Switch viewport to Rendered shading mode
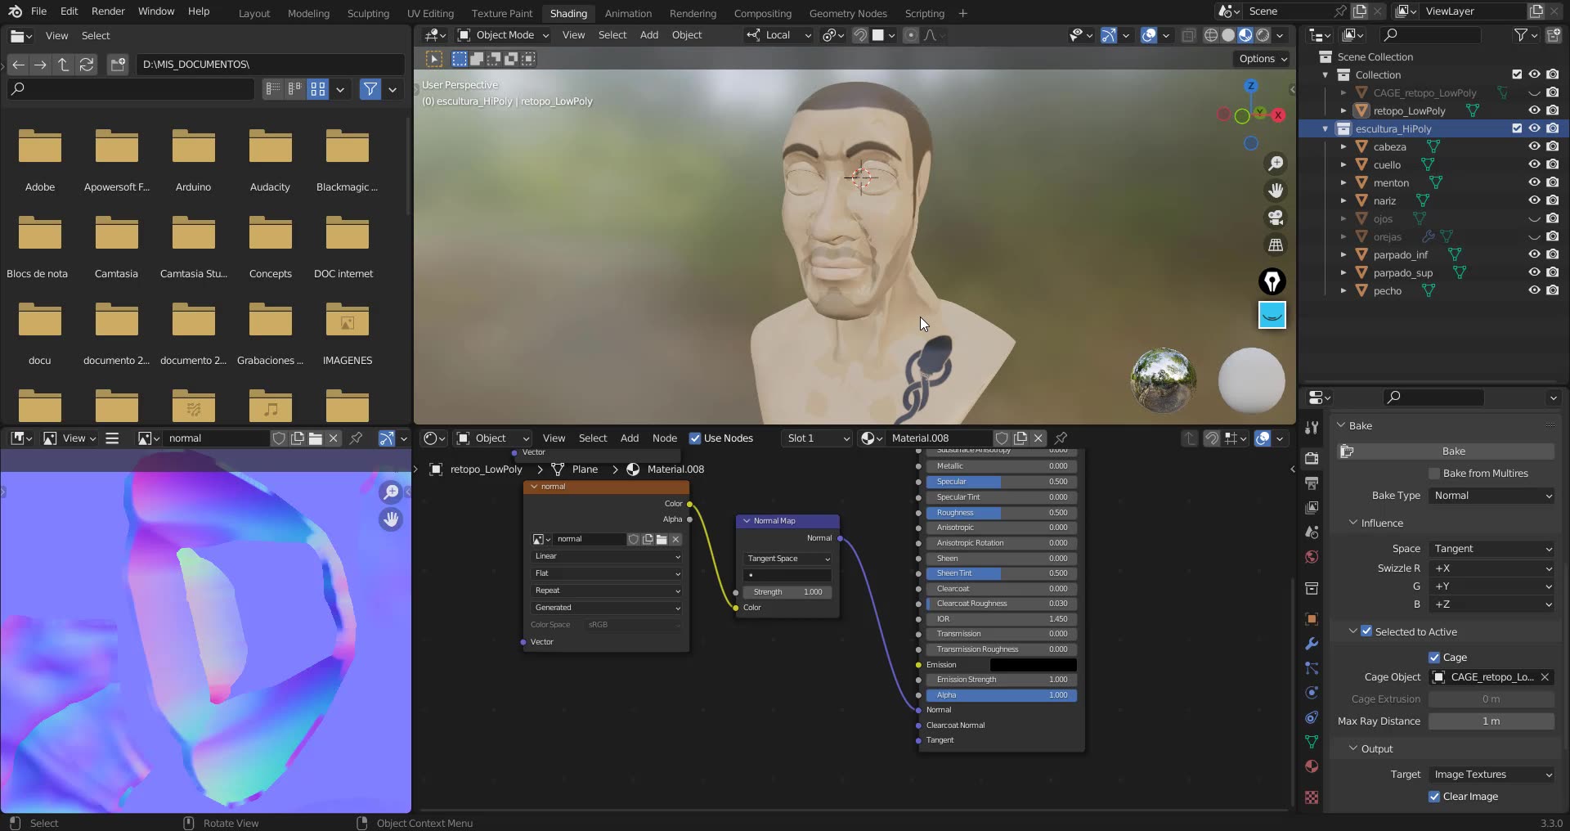Image resolution: width=1570 pixels, height=831 pixels. [x=1265, y=35]
